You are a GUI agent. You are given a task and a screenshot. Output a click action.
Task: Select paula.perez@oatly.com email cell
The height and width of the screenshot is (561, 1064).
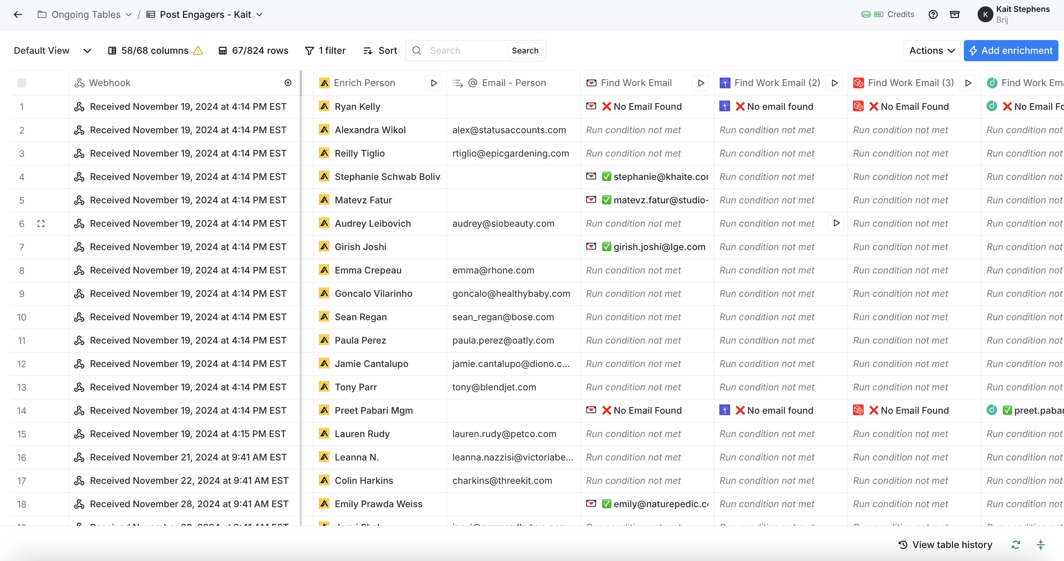tap(513, 340)
